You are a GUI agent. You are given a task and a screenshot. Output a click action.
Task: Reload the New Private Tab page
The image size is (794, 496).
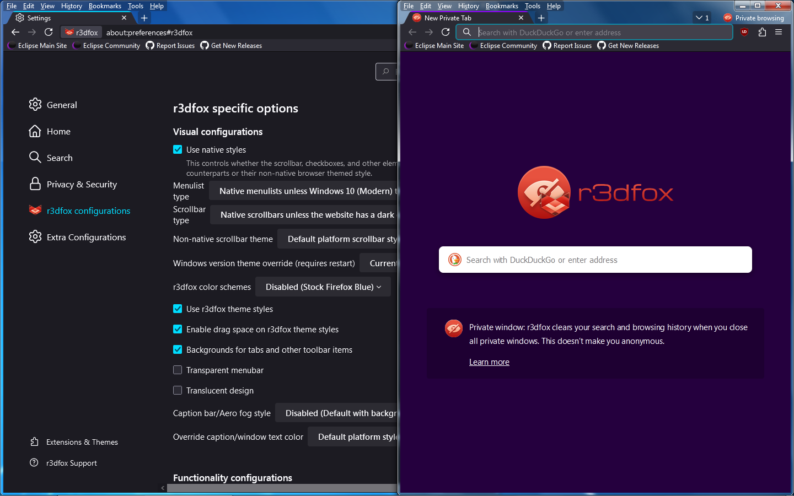(446, 33)
